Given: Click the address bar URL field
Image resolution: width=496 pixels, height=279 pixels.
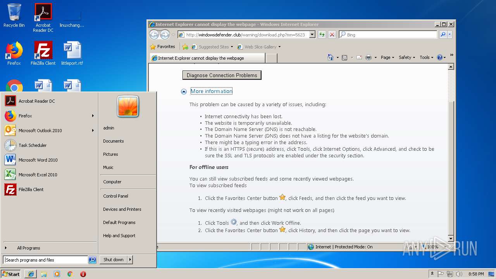Looking at the screenshot, I should coord(247,35).
